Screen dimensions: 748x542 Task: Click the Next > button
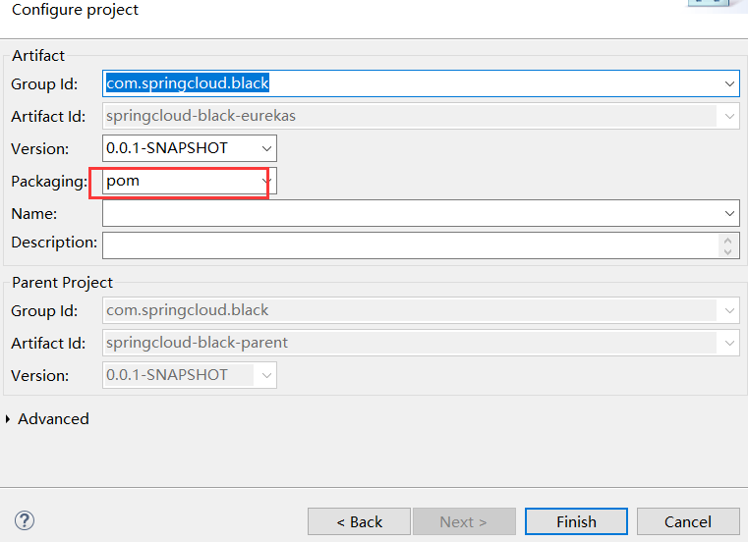(x=464, y=521)
